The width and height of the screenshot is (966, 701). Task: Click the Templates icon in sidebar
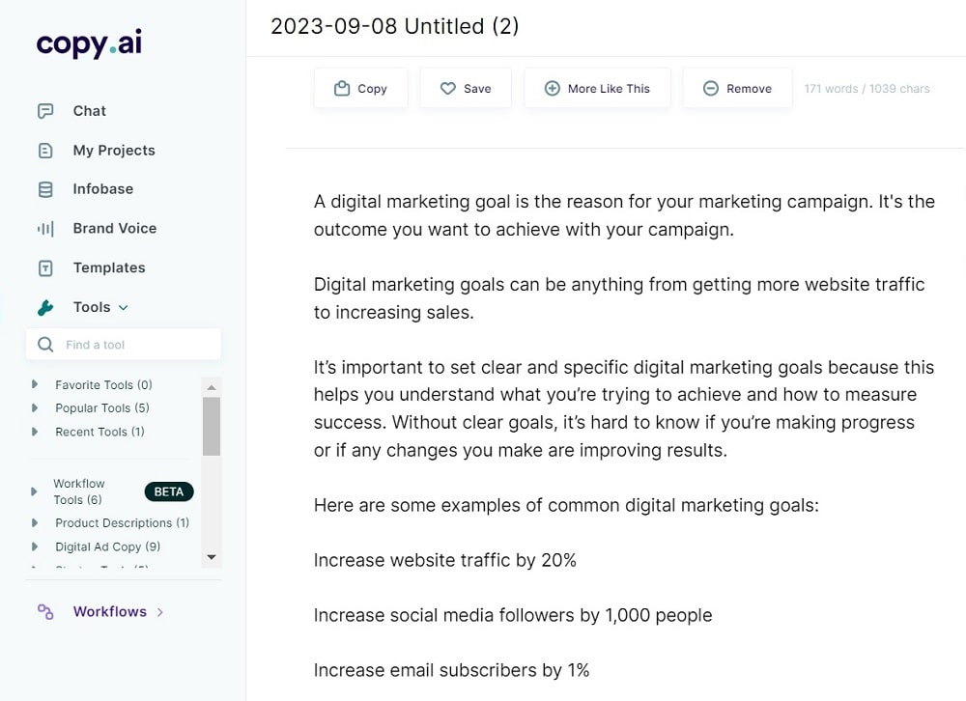tap(45, 268)
